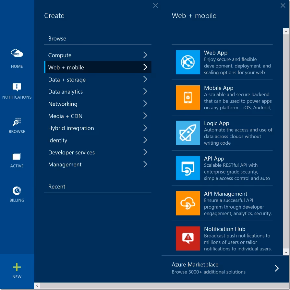Open Azure Marketplace arrow
This screenshot has height=290, width=290.
(277, 268)
